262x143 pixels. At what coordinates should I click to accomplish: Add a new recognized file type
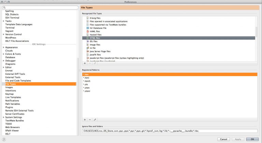pyautogui.click(x=85, y=64)
